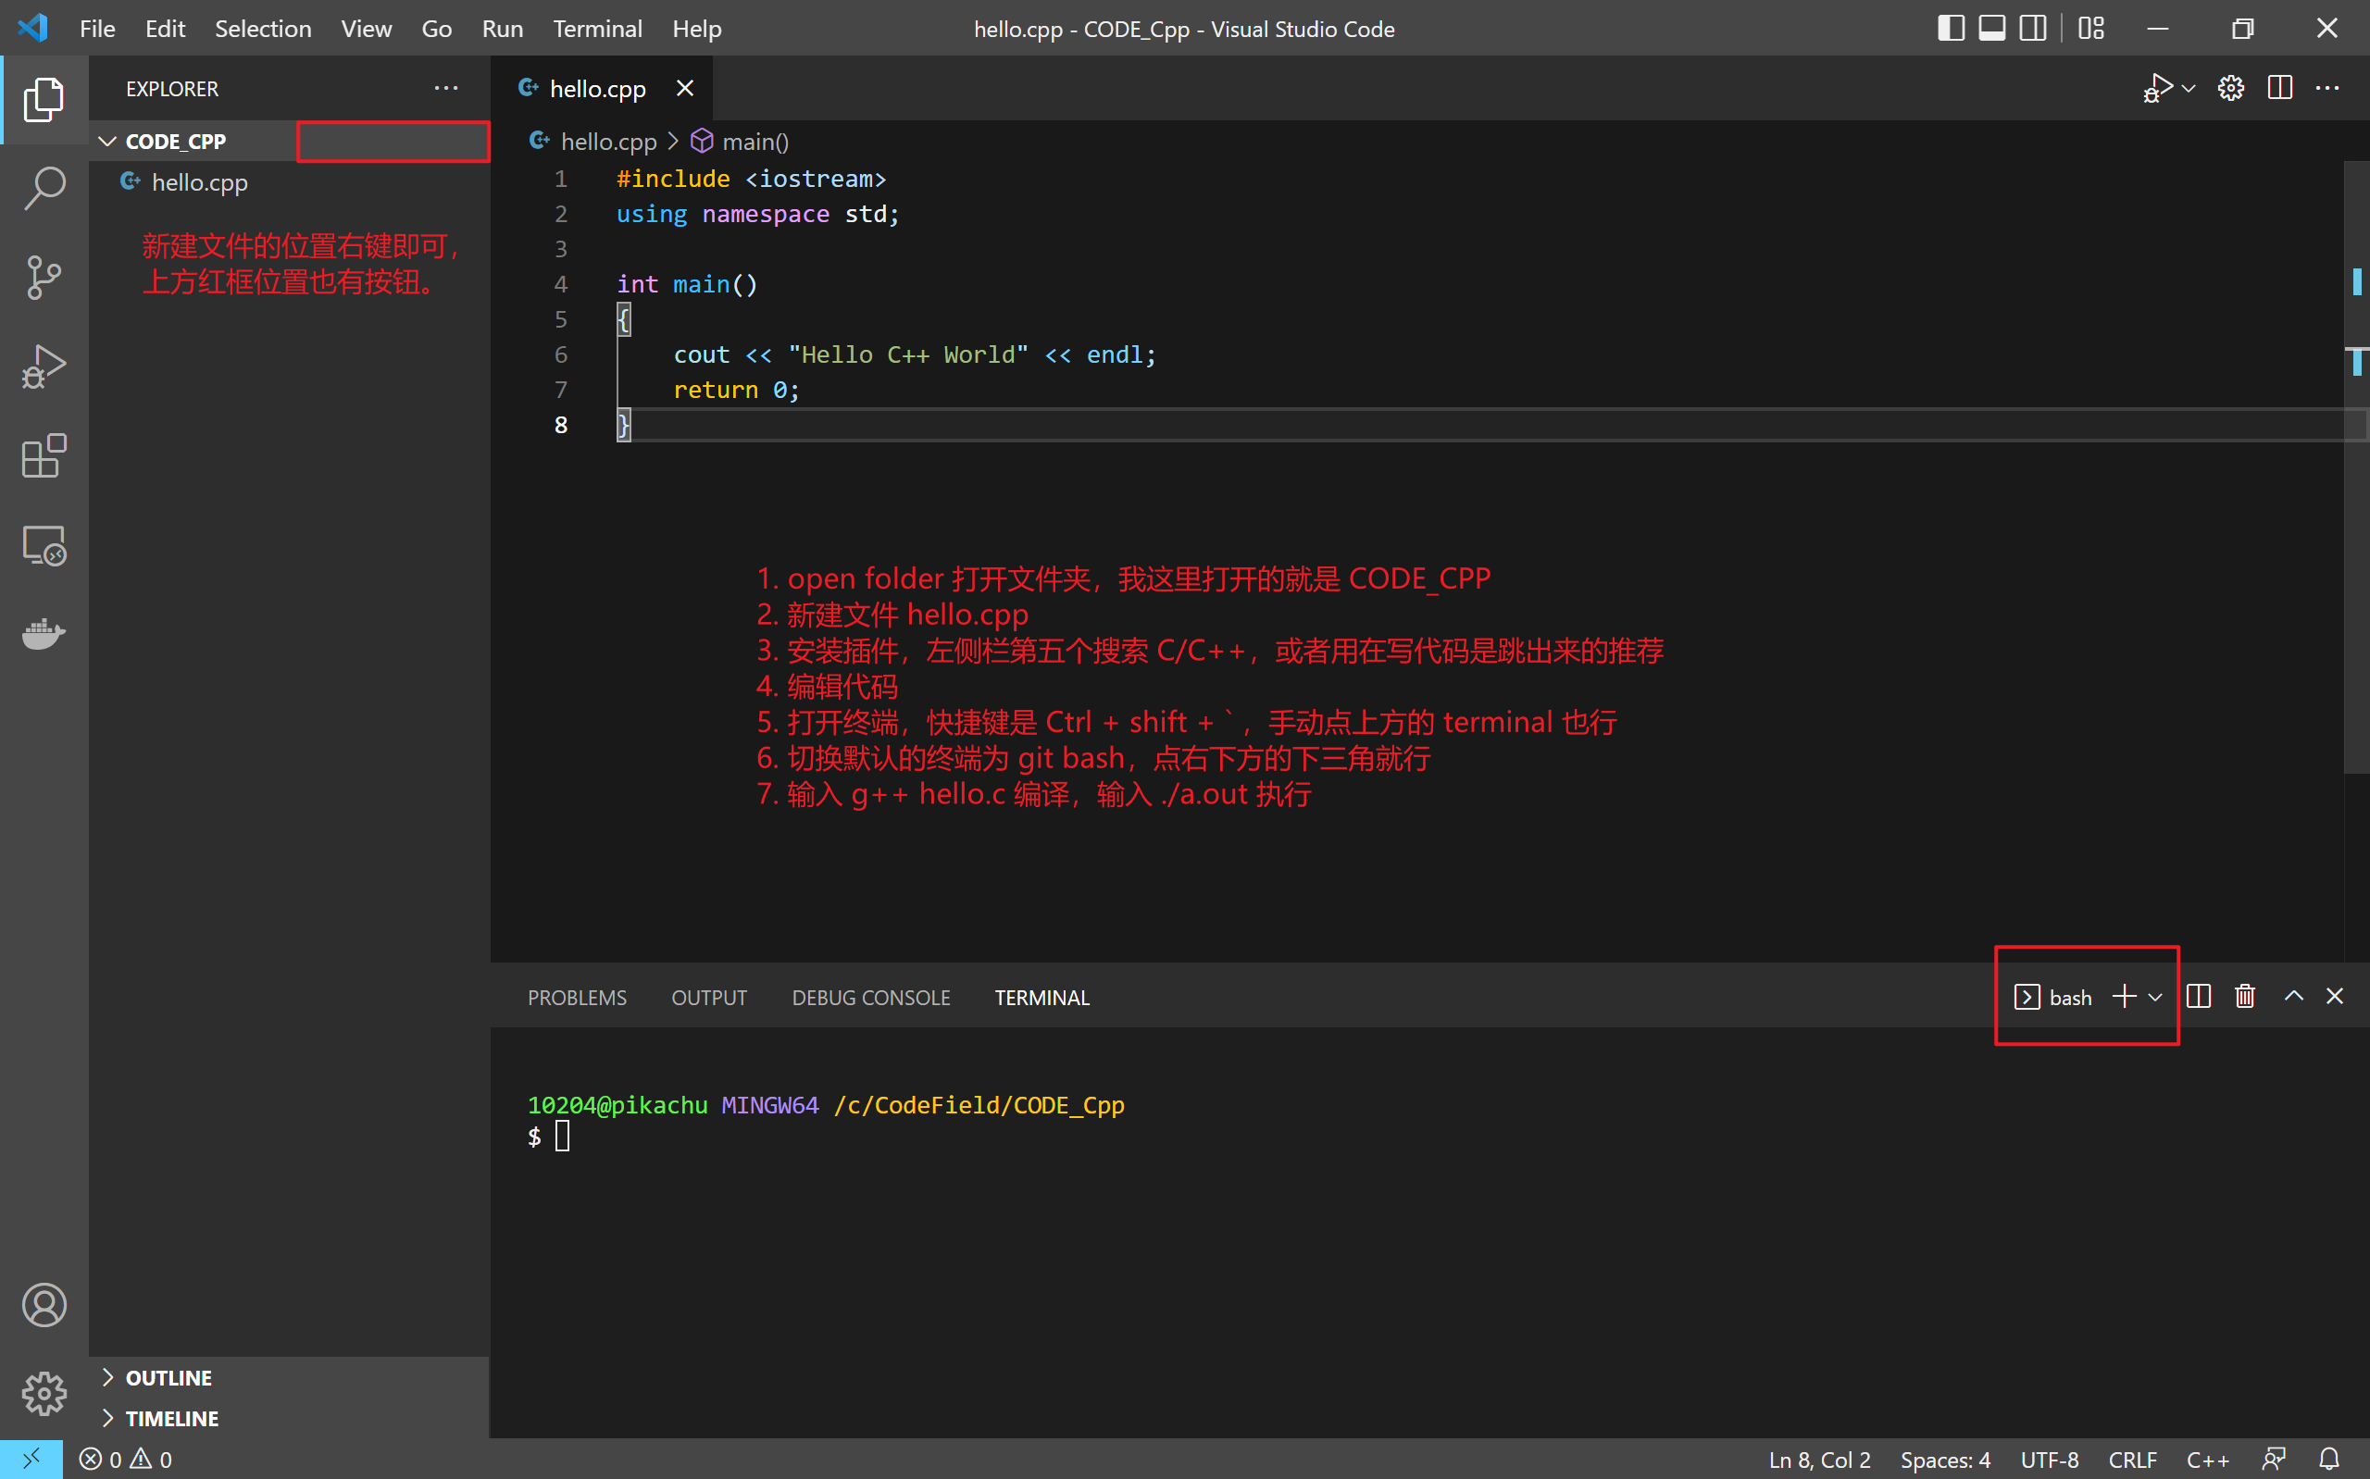Image resolution: width=2370 pixels, height=1479 pixels.
Task: Open the File menu
Action: coord(97,29)
